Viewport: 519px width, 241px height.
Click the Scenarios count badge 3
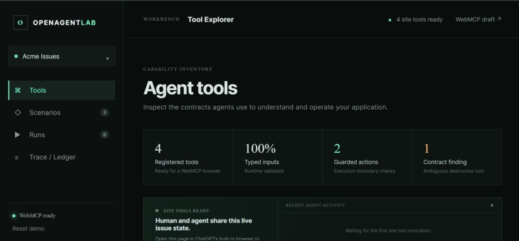104,113
